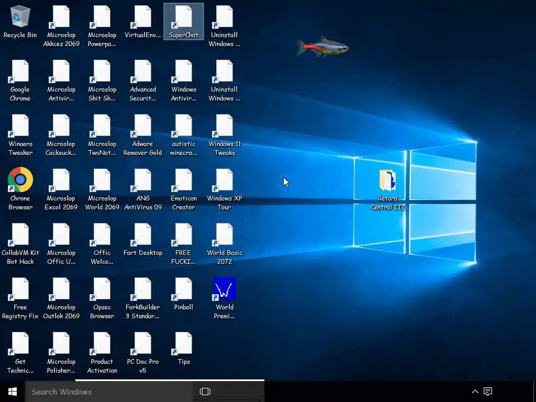Screen dimensions: 536x402
Task: Open the Windows Start menu
Action: 13,392
